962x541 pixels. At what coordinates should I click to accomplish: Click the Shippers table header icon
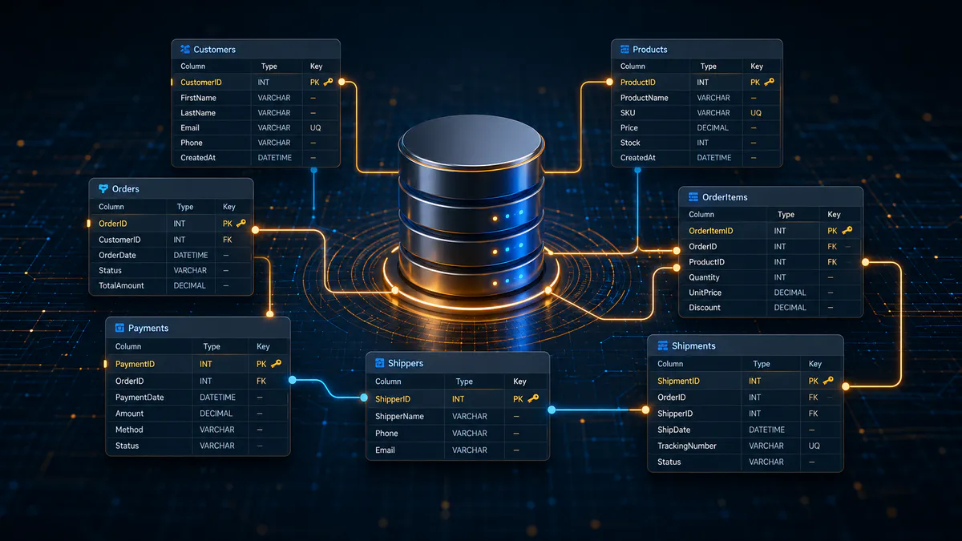click(x=380, y=363)
